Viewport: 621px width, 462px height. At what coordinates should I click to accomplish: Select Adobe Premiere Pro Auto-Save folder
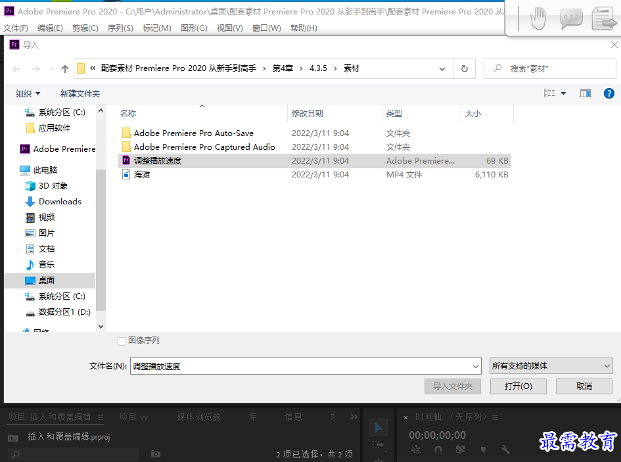point(194,133)
